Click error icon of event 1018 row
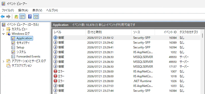Screen dimensions: 205x94 55,76
